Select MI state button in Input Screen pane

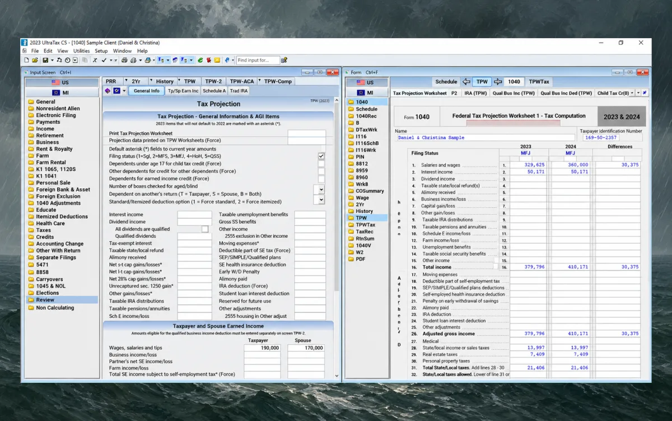61,92
